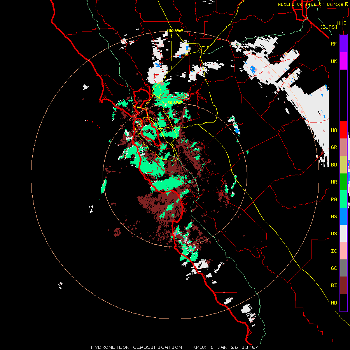
Task: Click the 'RA' legend label
Action: click(x=334, y=199)
